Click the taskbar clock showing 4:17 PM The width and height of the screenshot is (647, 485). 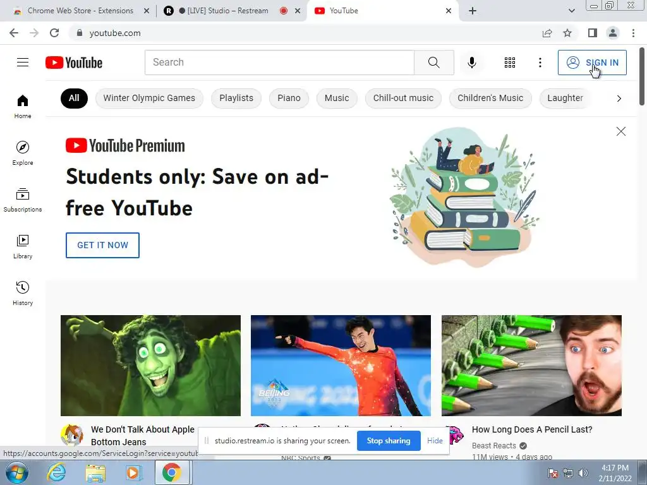pos(615,473)
